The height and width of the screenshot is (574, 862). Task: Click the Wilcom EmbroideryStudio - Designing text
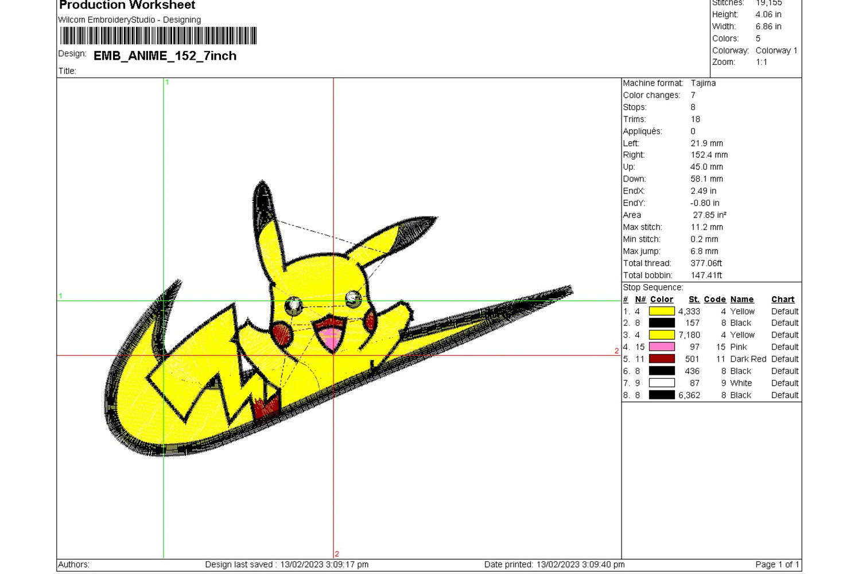tap(130, 20)
